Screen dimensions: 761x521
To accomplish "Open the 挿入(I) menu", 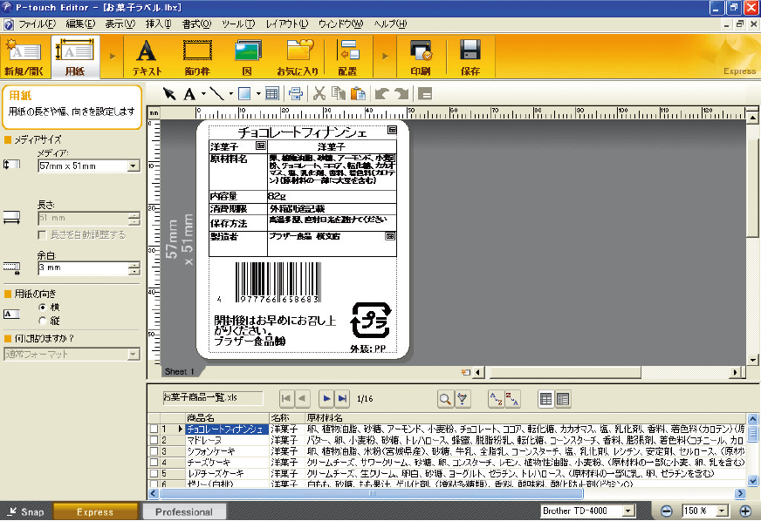I will (158, 24).
